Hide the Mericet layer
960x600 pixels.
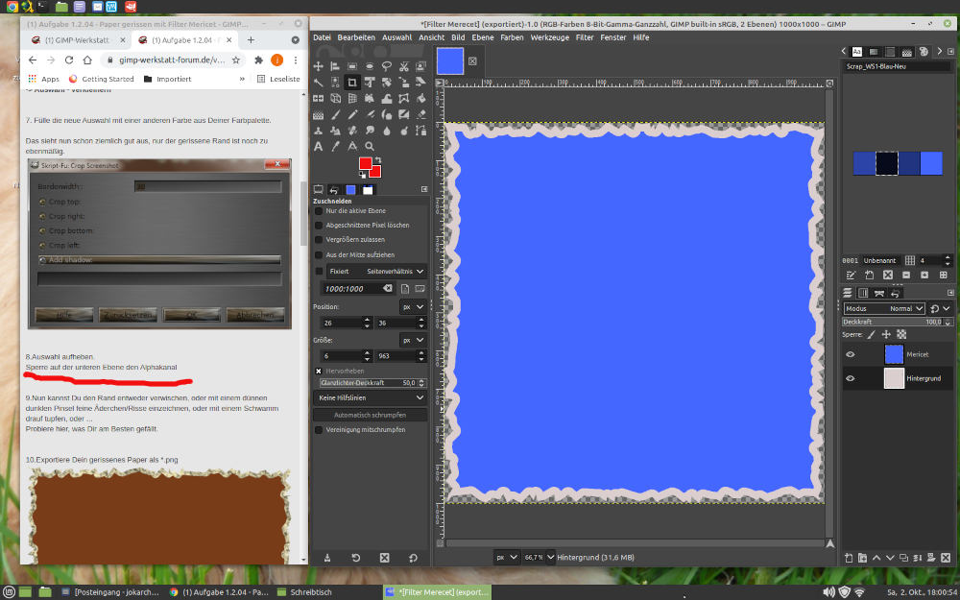pos(850,355)
